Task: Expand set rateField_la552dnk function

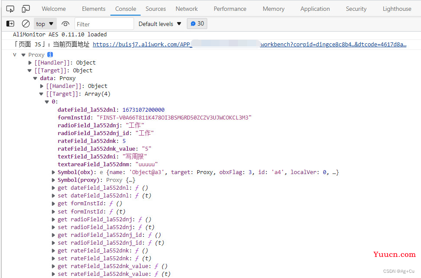Action: pos(53,259)
